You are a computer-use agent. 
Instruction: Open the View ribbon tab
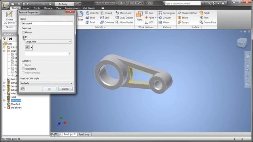59,8
